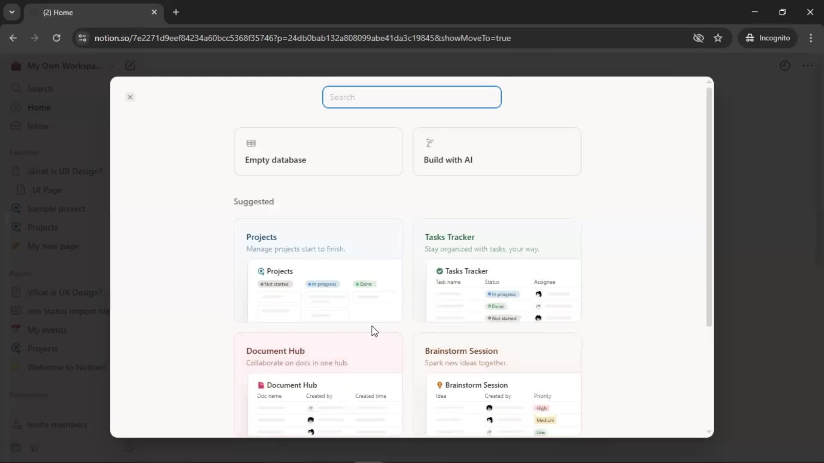This screenshot has width=824, height=463.
Task: Click the Build with AI sparkle icon
Action: (430, 143)
